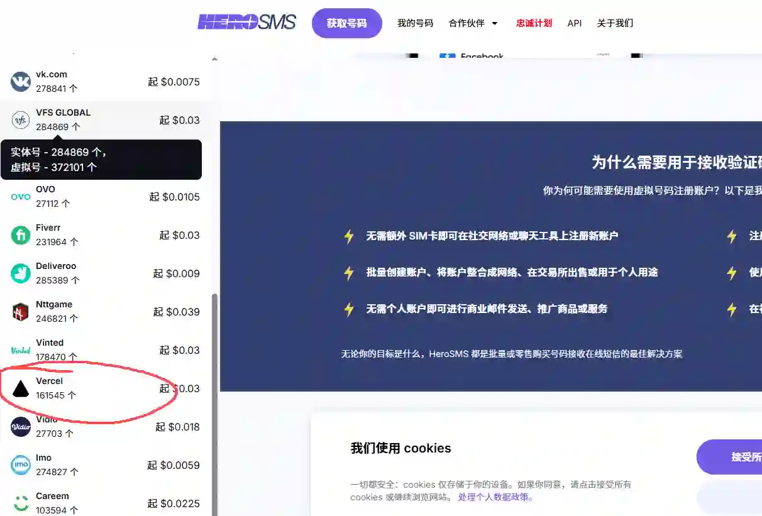762x516 pixels.
Task: Click the 关于我们 navigation item
Action: 614,23
